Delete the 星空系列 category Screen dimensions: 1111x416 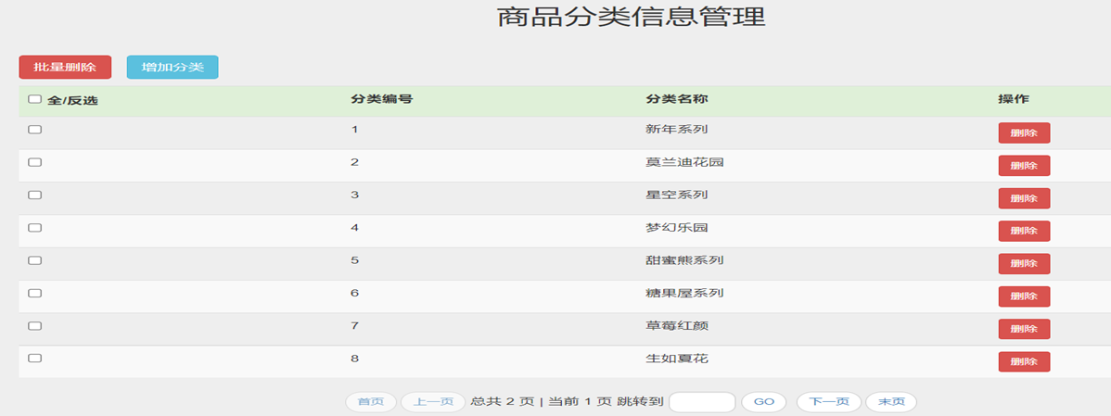(1024, 198)
